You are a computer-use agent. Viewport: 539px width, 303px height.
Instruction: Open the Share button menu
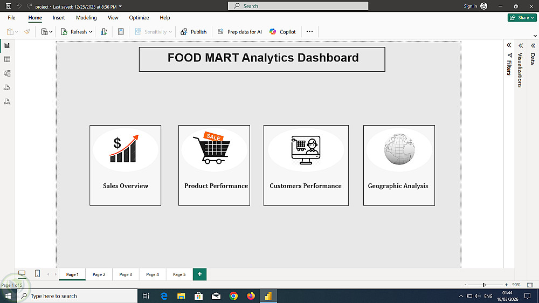coord(522,18)
